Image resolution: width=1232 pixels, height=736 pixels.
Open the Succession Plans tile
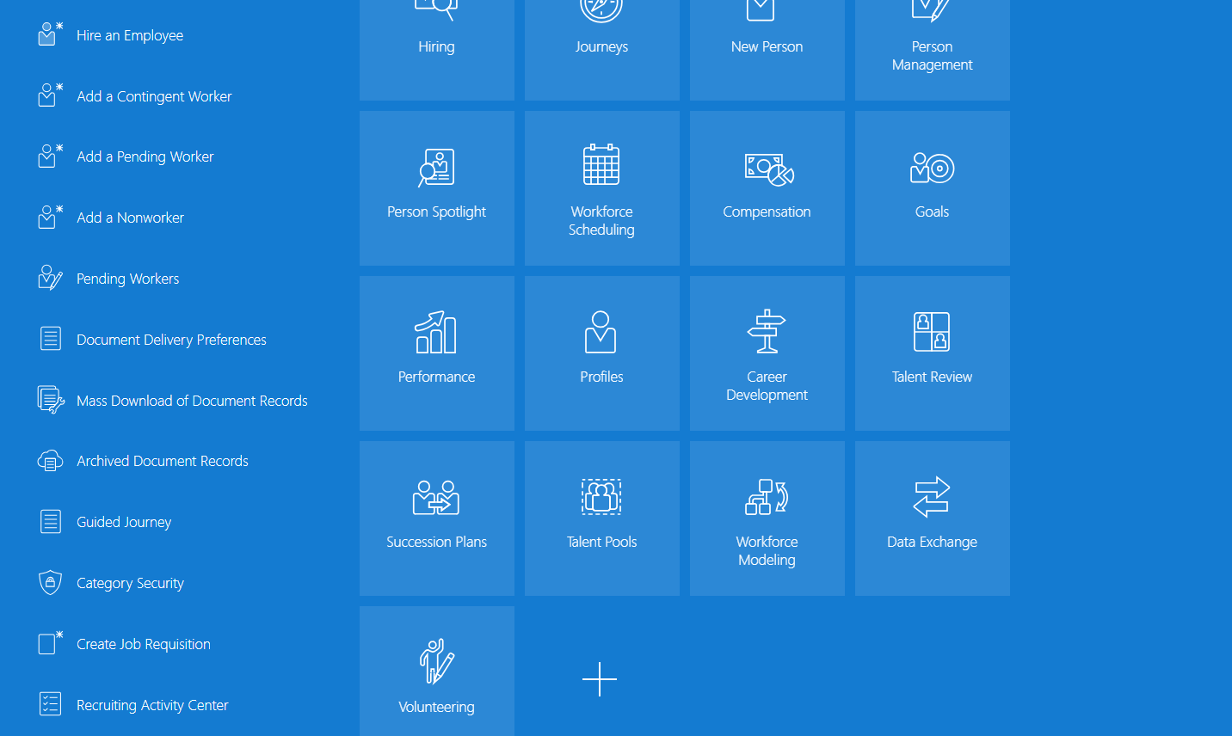pyautogui.click(x=437, y=518)
